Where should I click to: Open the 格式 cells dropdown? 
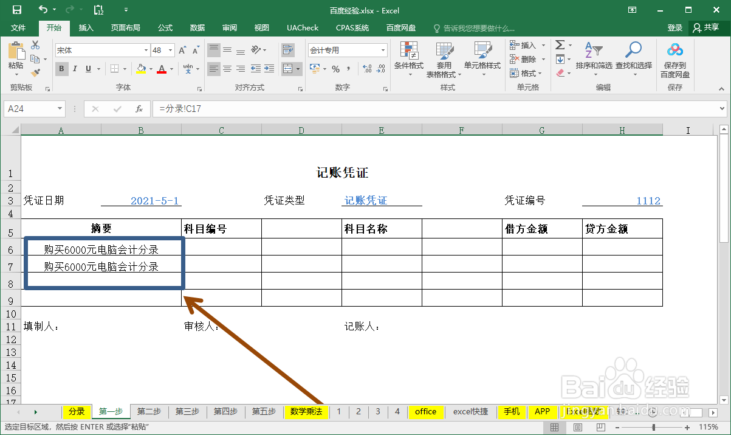pos(527,73)
